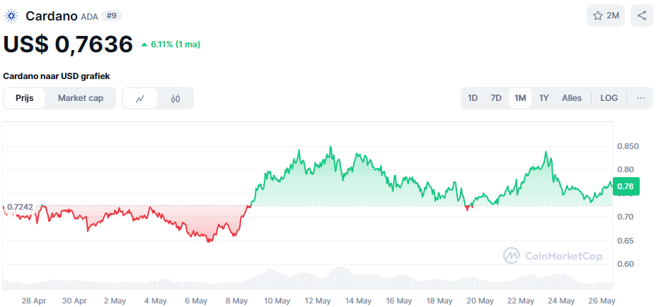This screenshot has height=307, width=656.
Task: Toggle LOG scale on chart
Action: 609,98
